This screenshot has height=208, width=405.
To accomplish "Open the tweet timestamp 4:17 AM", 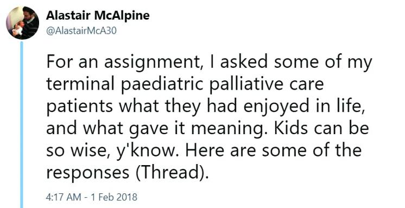I will pos(64,197).
